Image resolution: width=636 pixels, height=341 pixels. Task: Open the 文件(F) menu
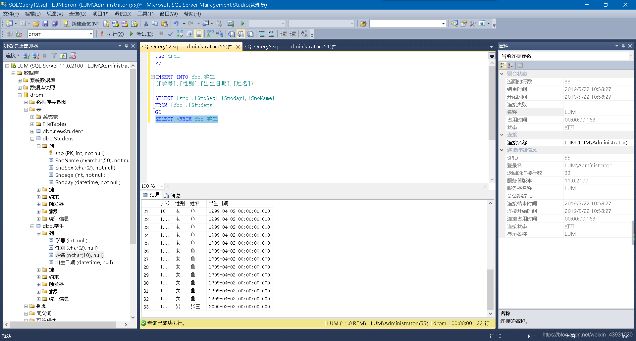coord(11,14)
